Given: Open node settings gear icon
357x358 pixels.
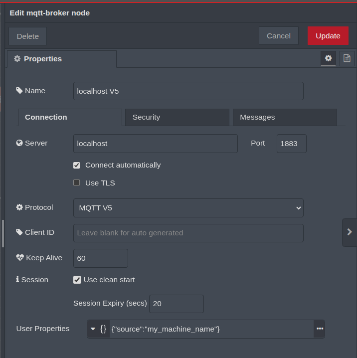Looking at the screenshot, I should 328,58.
